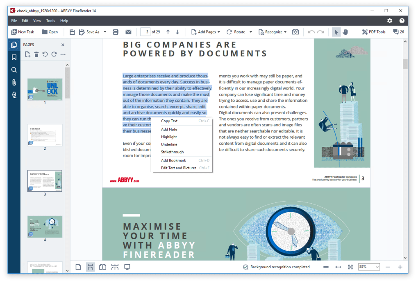418x283 pixels.
Task: Choose Underline from context menu
Action: [x=182, y=144]
